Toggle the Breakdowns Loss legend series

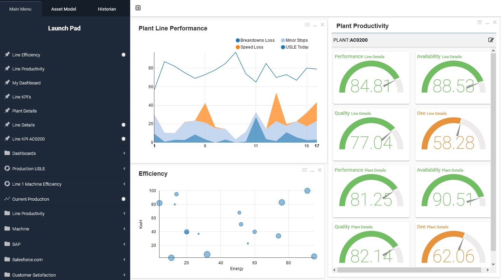(x=255, y=40)
